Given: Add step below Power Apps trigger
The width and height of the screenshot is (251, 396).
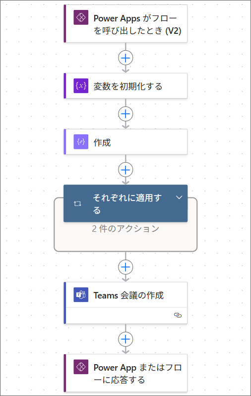Looking at the screenshot, I should tap(125, 58).
